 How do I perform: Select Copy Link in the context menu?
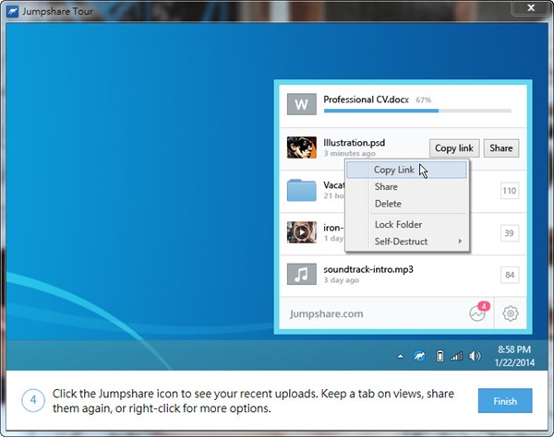pyautogui.click(x=394, y=170)
